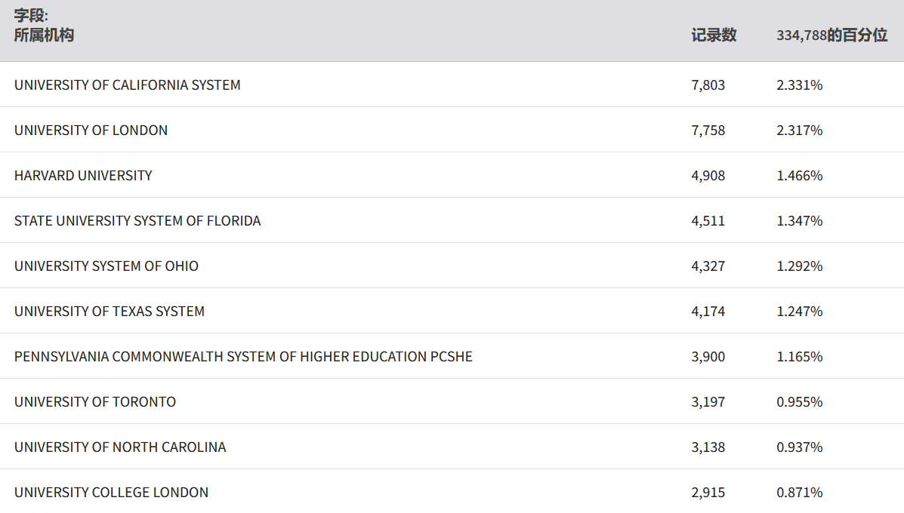Click the 334,788的百分位 column header
Viewport: 904px width, 513px height.
(831, 35)
